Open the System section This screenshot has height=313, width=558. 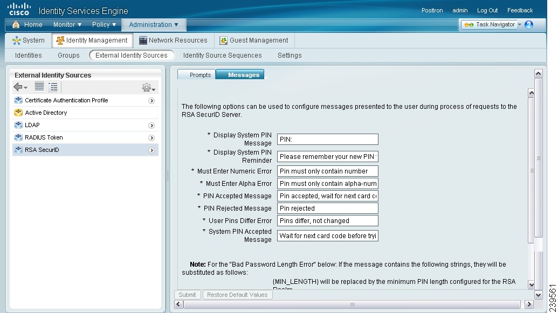click(x=29, y=40)
